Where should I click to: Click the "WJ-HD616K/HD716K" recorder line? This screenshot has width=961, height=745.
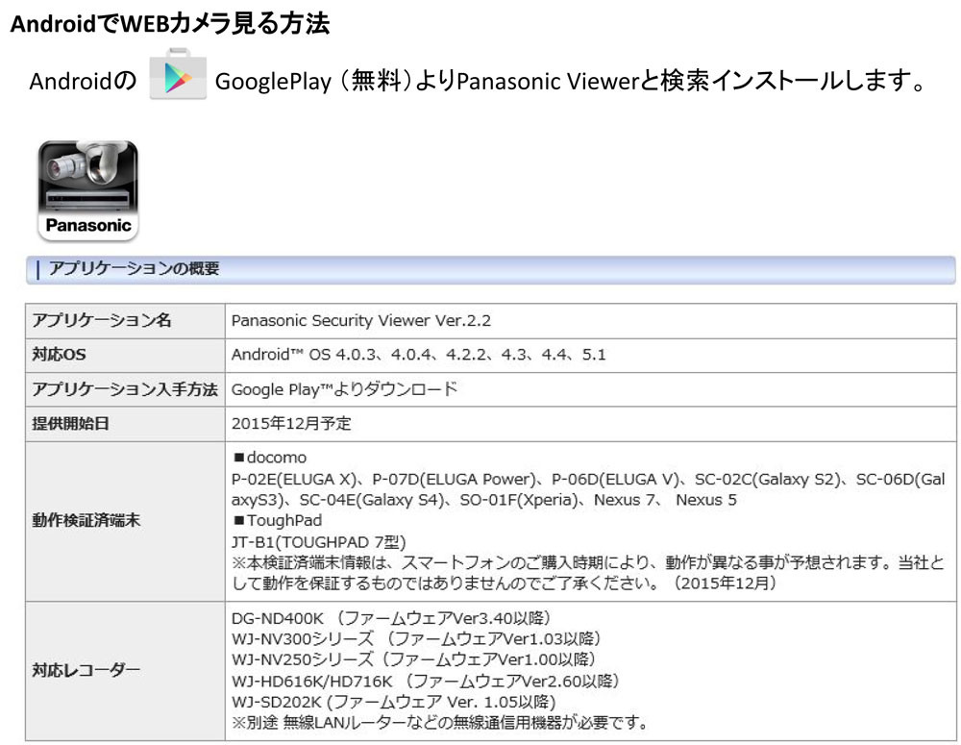[426, 681]
